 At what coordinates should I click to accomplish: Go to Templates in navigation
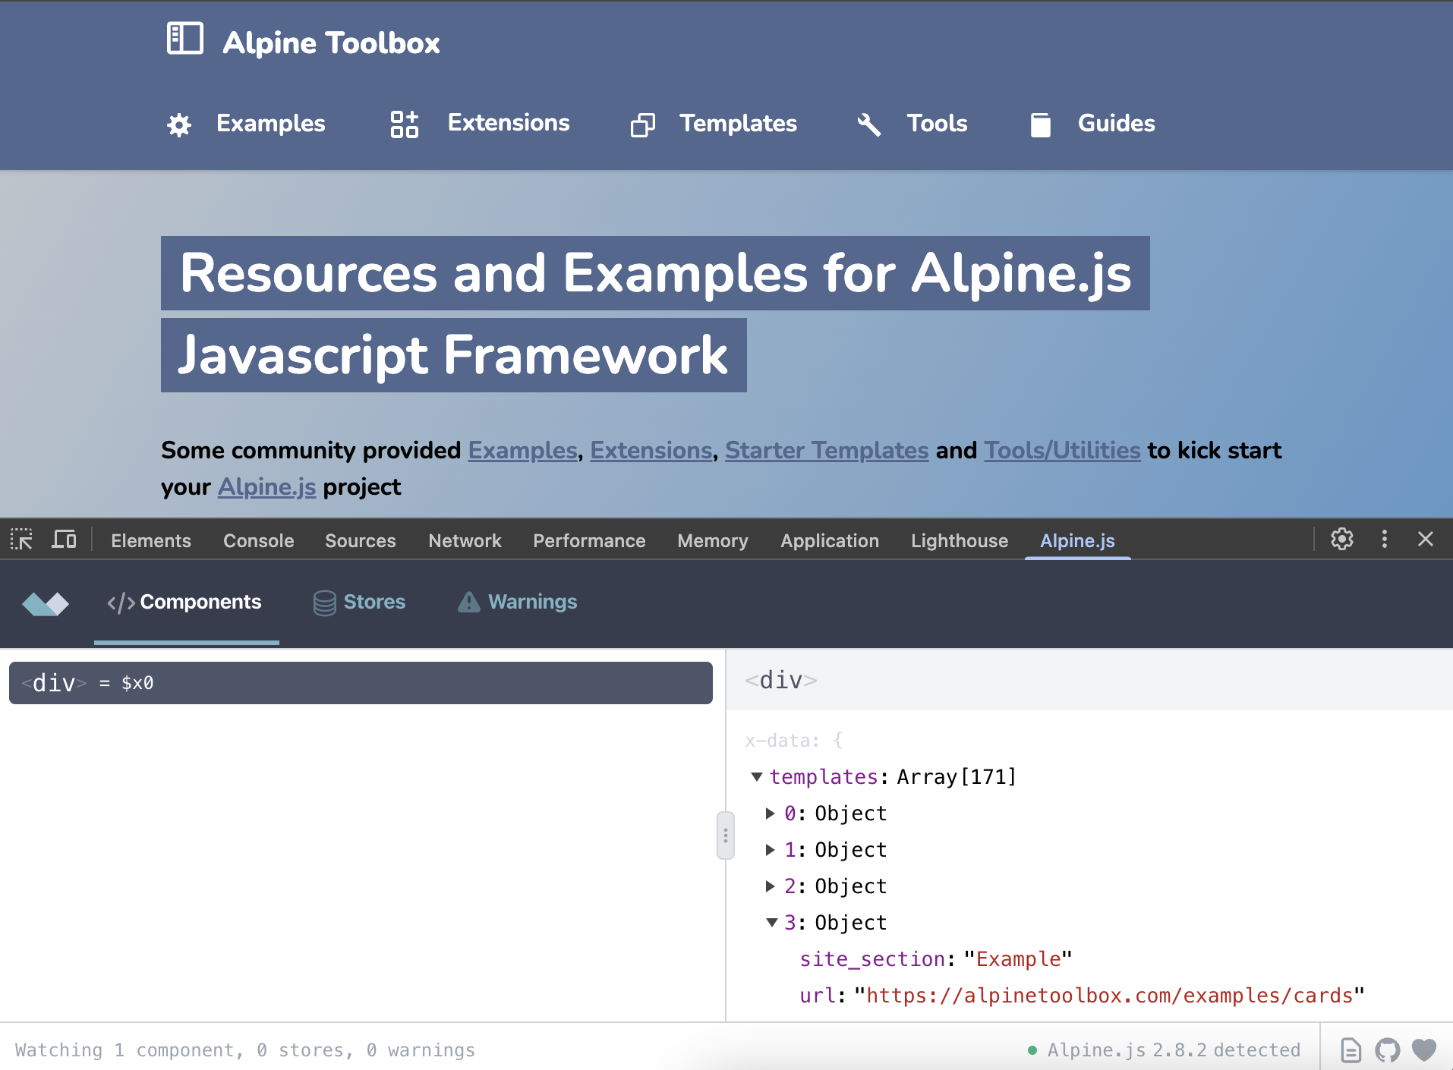click(x=738, y=124)
